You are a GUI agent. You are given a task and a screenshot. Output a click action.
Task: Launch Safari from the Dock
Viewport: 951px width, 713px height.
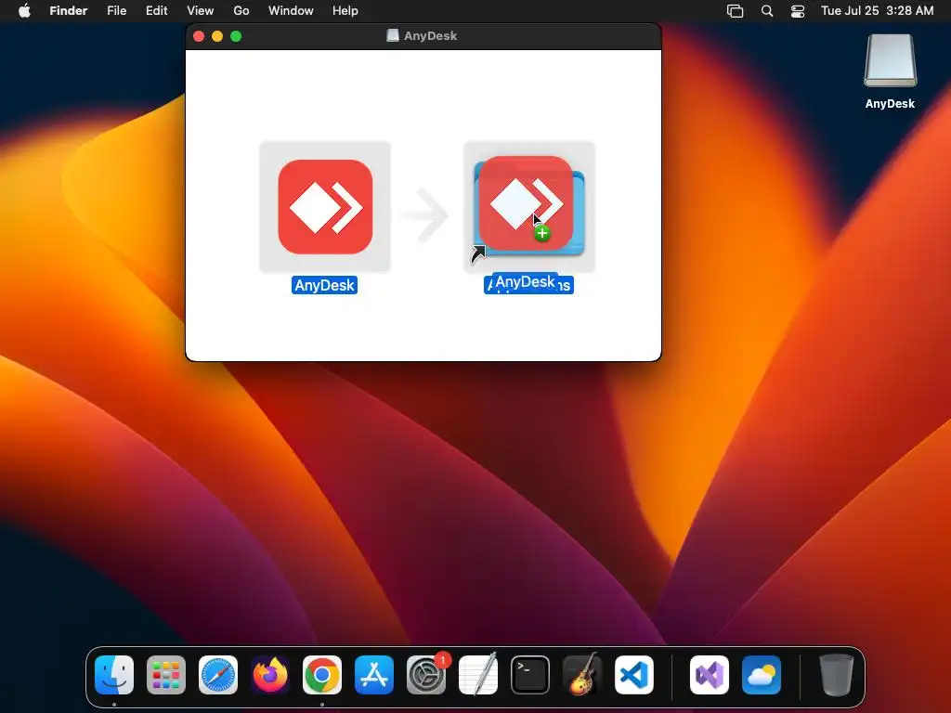coord(218,675)
